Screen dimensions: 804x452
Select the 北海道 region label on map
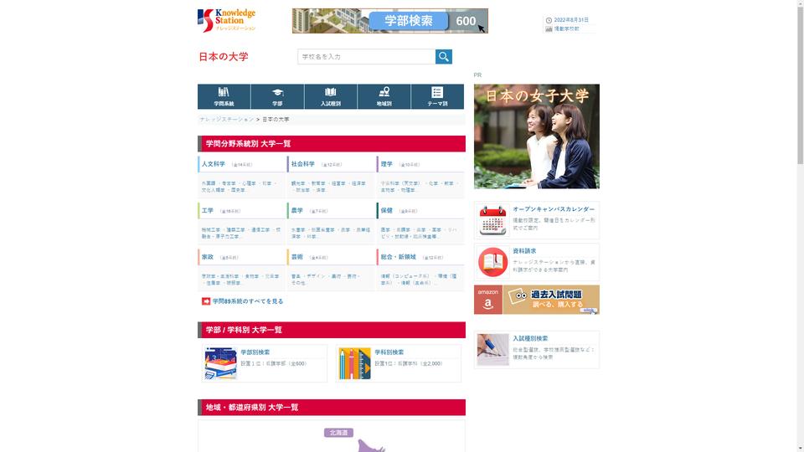(338, 433)
